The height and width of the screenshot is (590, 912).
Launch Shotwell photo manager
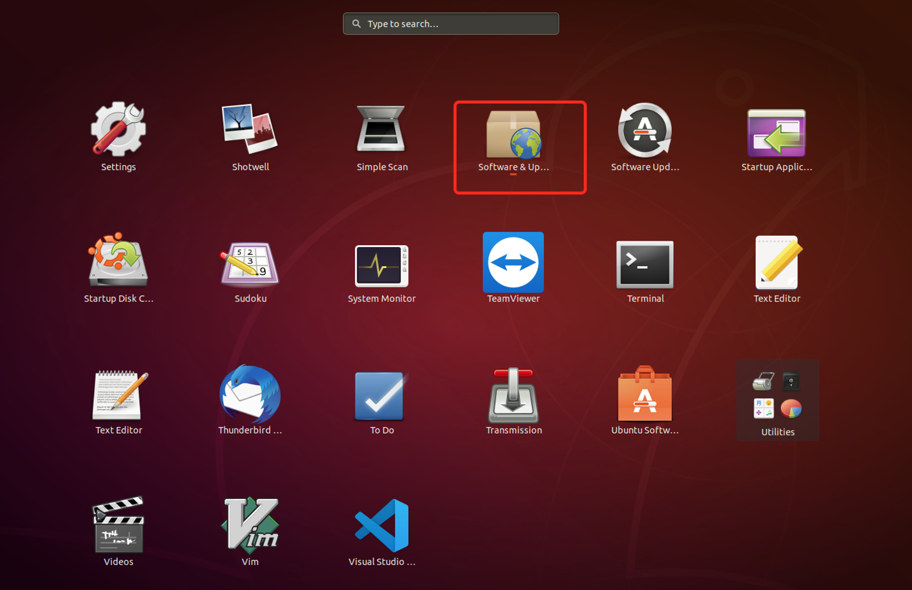250,130
